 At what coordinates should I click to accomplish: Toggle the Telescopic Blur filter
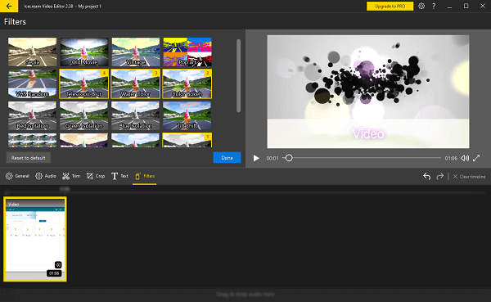[x=84, y=84]
